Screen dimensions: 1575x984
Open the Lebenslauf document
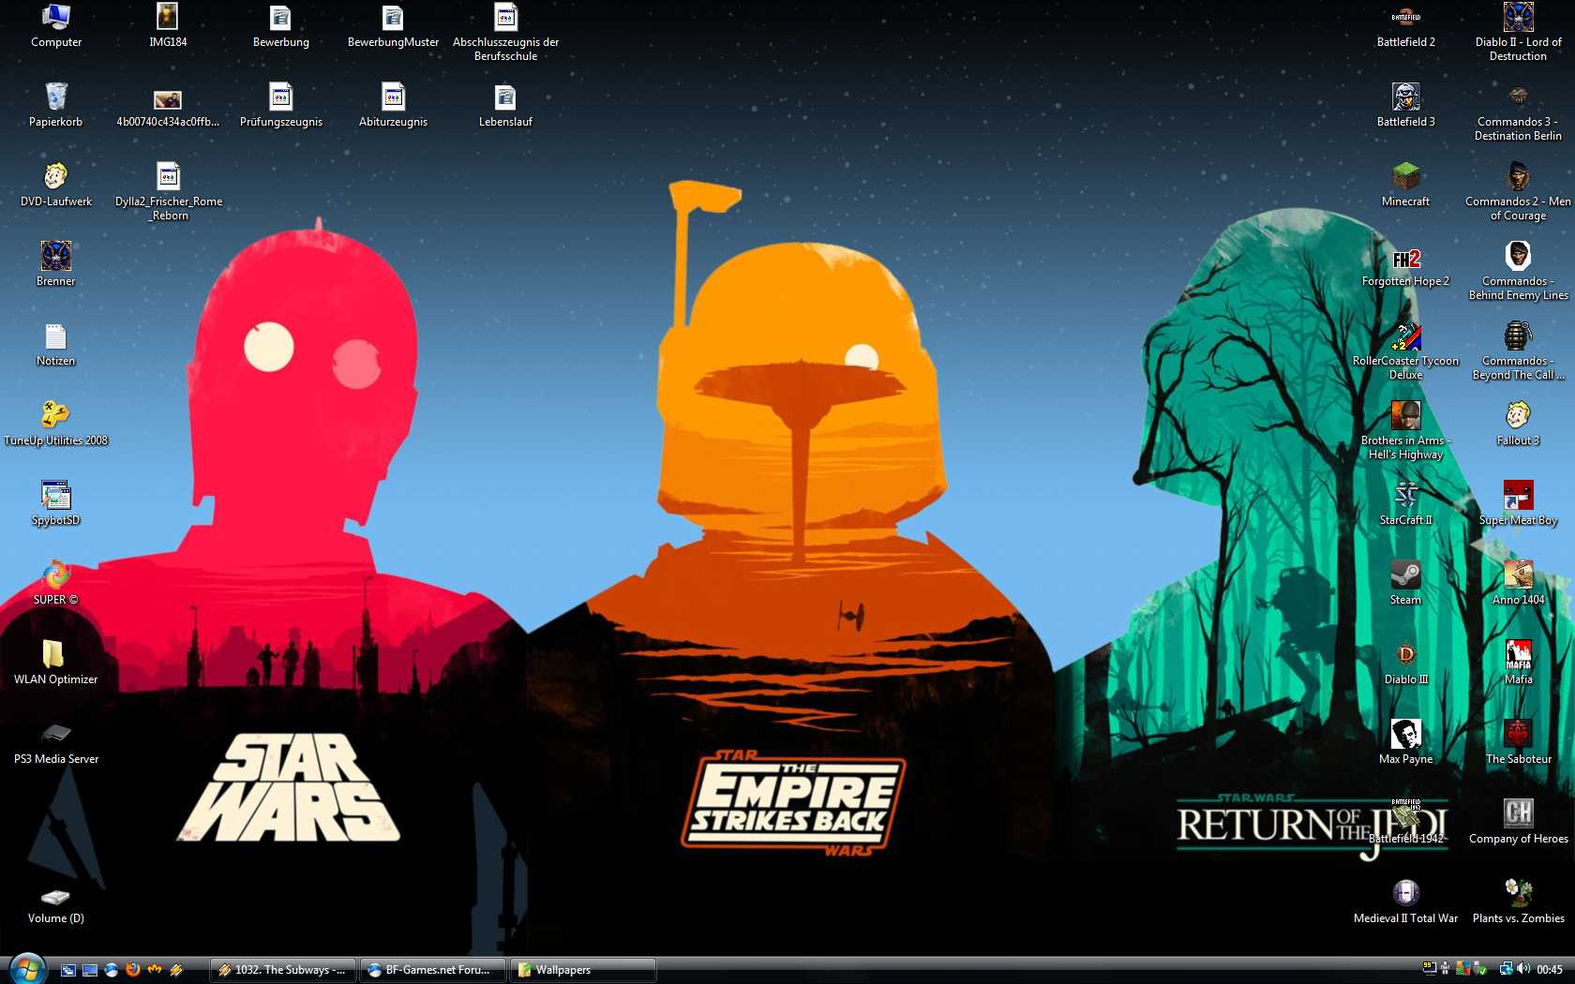(x=505, y=106)
